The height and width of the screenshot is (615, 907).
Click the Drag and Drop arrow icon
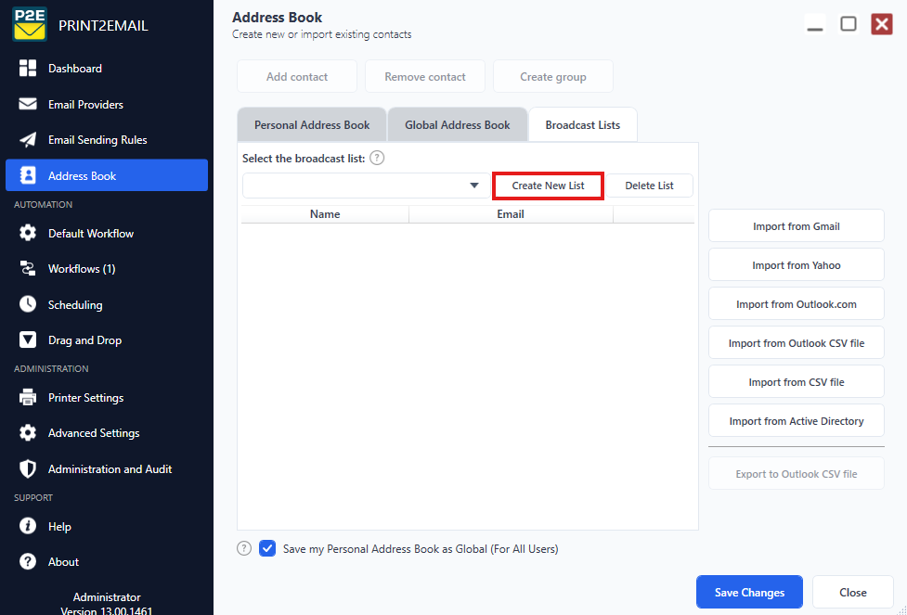coord(28,340)
